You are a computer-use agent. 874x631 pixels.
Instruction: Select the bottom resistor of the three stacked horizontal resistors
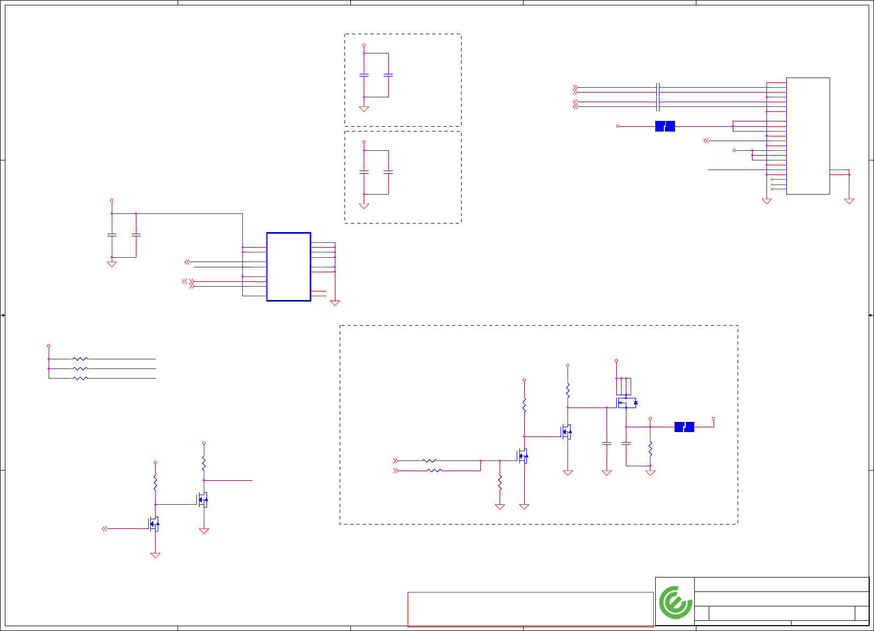[80, 378]
